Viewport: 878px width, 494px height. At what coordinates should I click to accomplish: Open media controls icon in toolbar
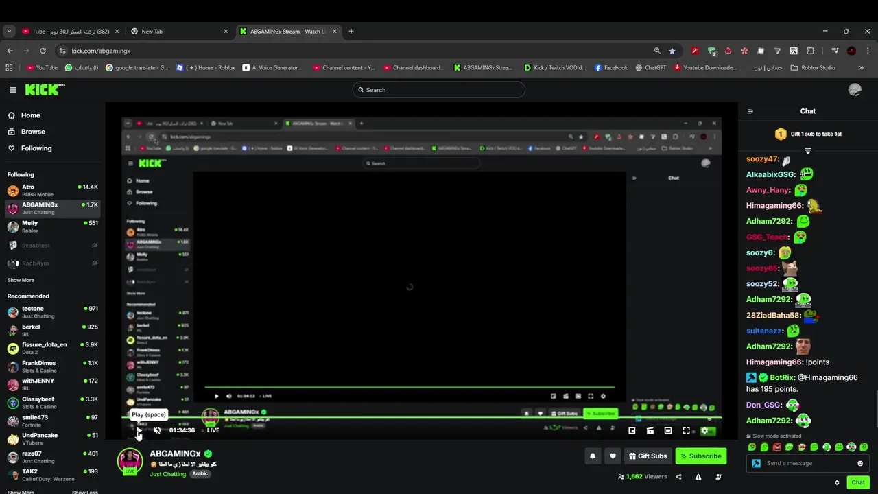835,51
